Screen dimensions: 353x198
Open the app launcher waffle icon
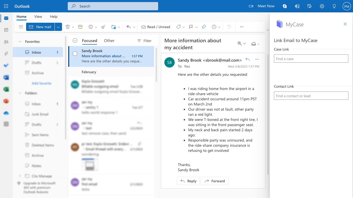click(6, 6)
